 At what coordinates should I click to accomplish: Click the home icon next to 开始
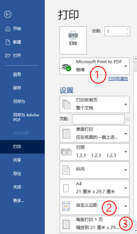tap(8, 29)
